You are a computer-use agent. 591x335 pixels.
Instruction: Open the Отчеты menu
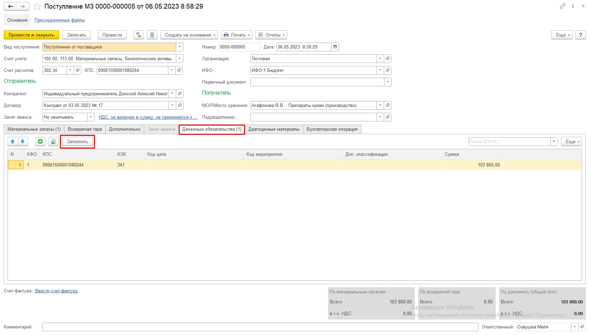(x=271, y=35)
